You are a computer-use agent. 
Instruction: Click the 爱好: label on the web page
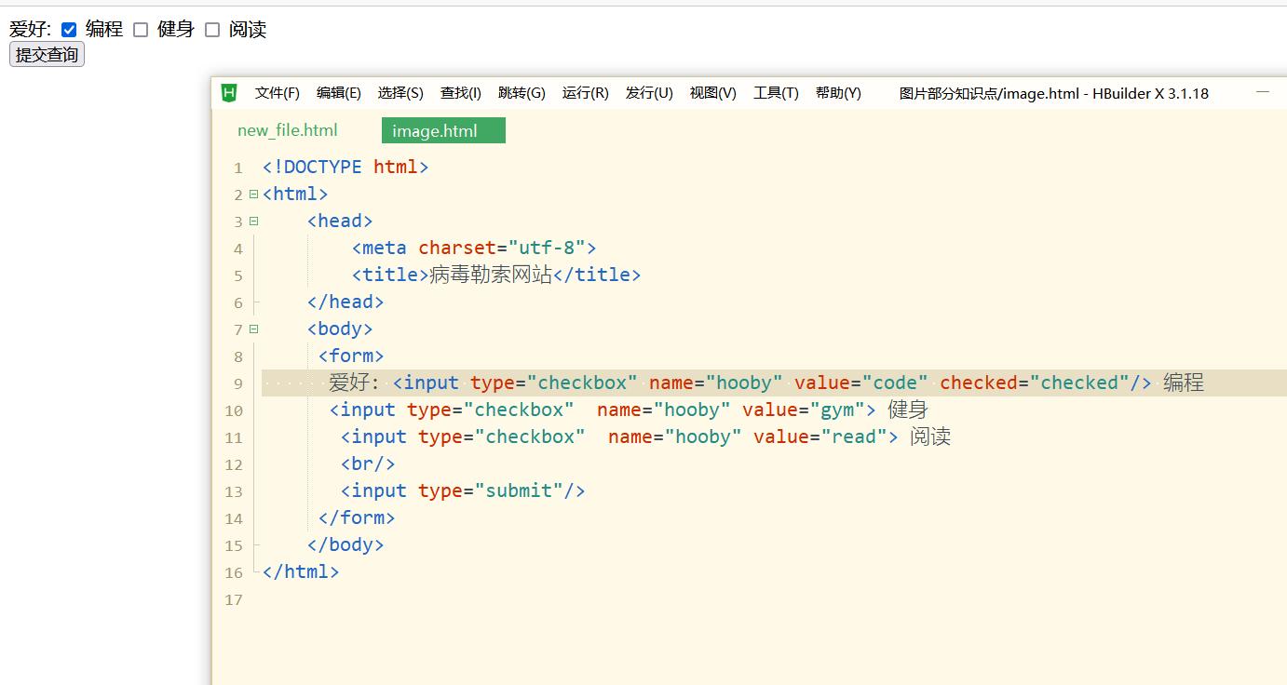[x=31, y=30]
